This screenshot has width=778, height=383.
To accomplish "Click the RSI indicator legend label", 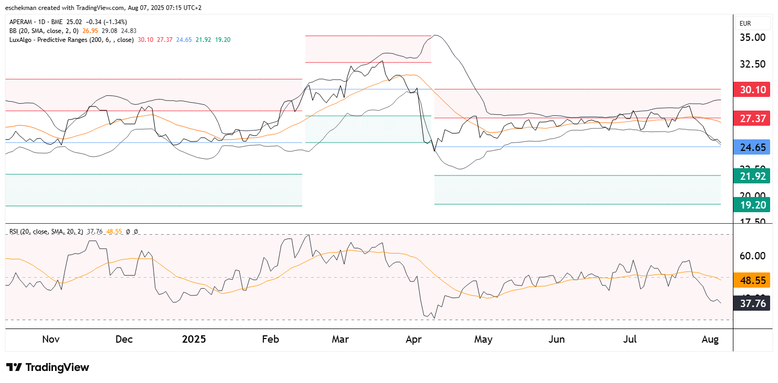I will click(x=46, y=231).
